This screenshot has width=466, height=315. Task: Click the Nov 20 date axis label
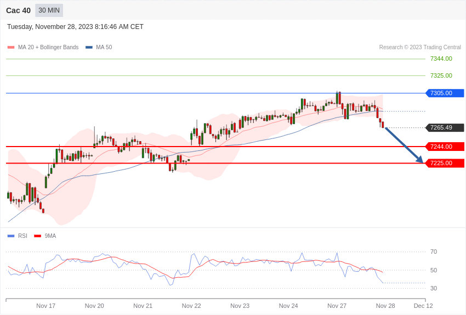tap(94, 306)
